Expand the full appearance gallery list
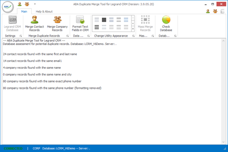 click(133, 29)
